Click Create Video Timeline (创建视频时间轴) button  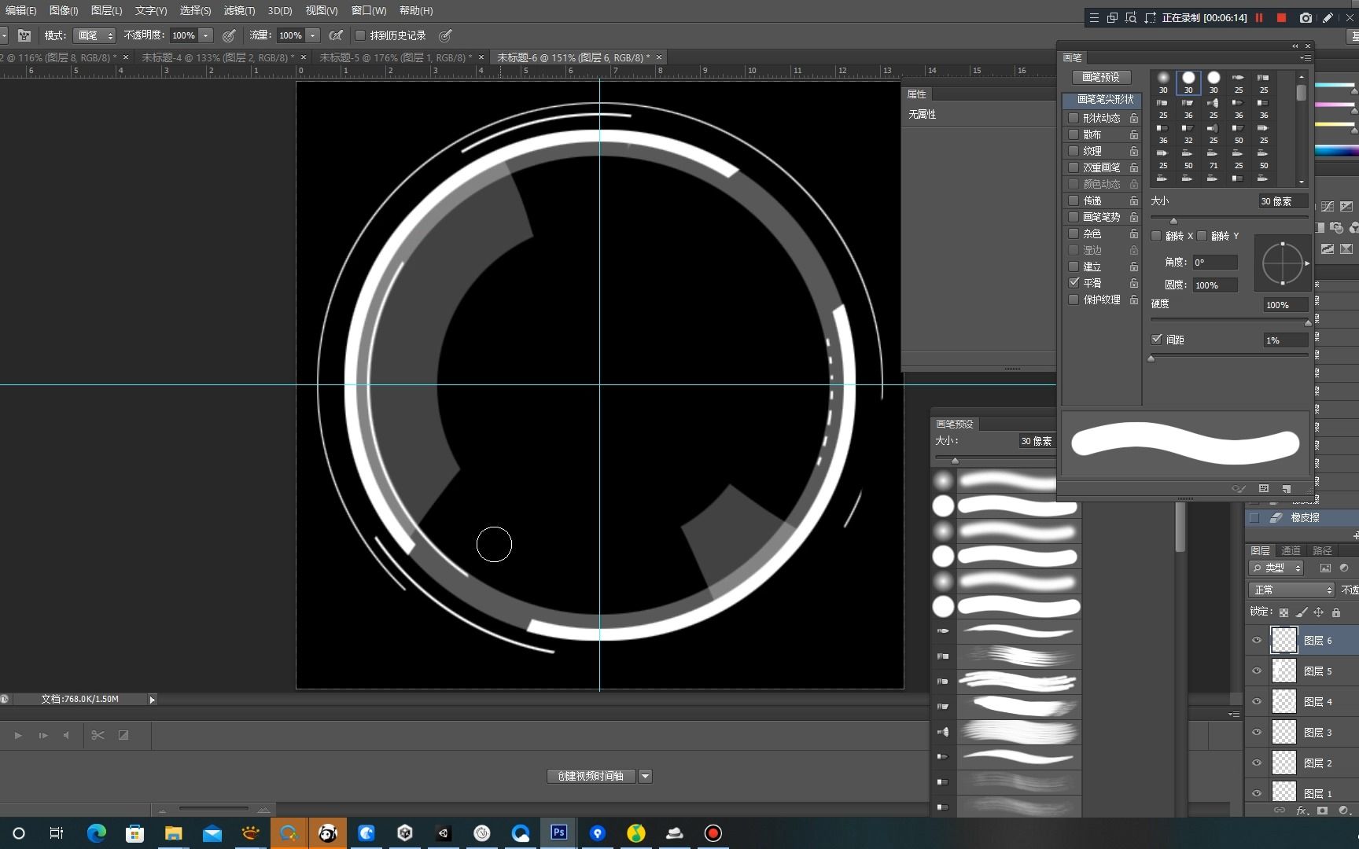(x=591, y=776)
